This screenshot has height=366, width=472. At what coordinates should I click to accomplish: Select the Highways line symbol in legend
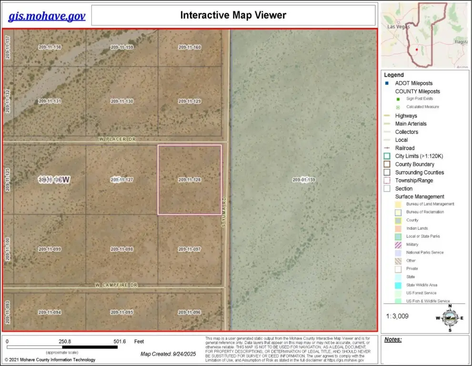point(387,116)
